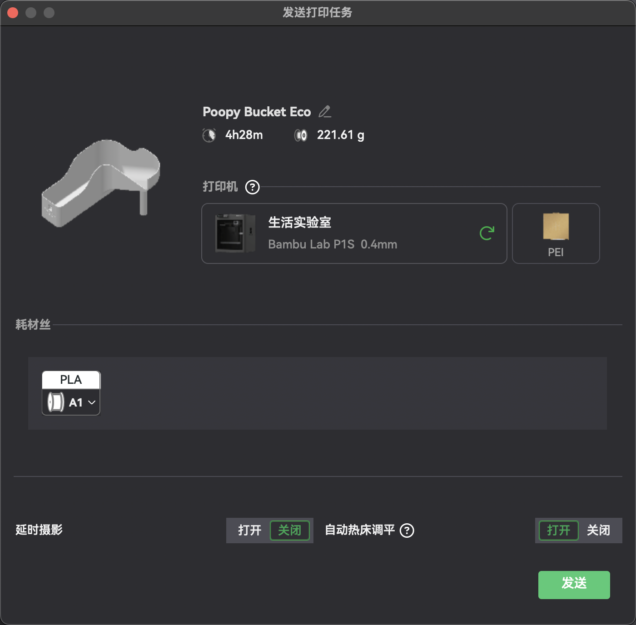Click the PEI plate preview swatch
This screenshot has width=636, height=625.
(x=556, y=226)
